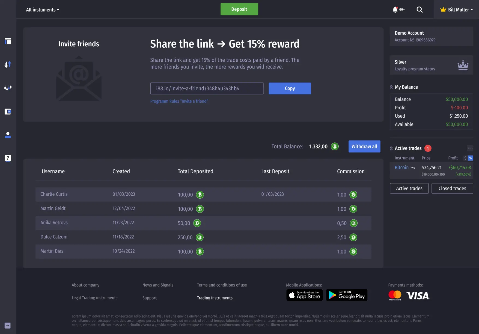Start a search with the magnifier icon
This screenshot has width=479, height=334.
[420, 10]
